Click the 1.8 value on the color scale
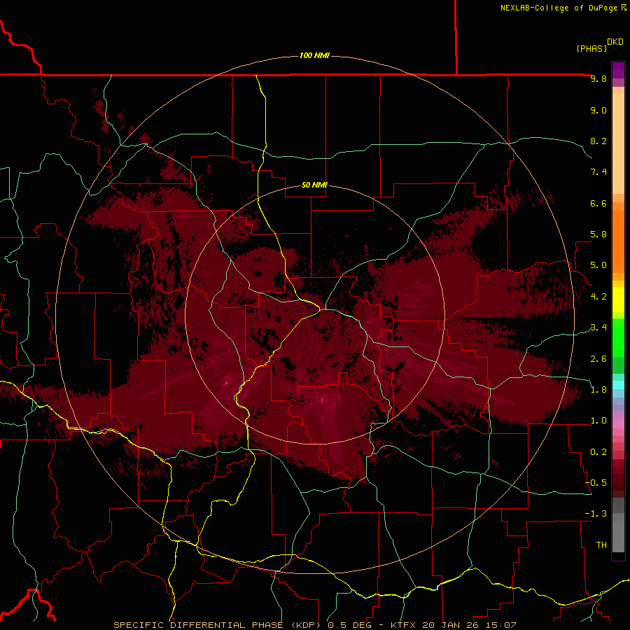 pos(598,390)
